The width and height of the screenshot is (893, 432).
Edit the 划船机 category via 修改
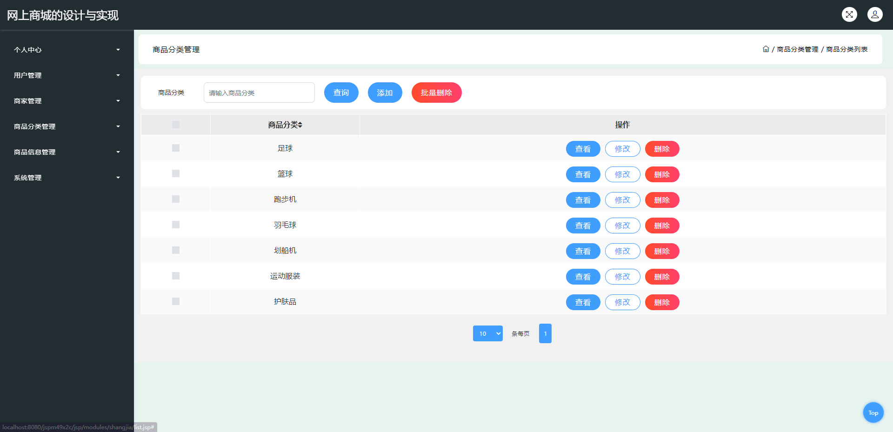click(623, 251)
